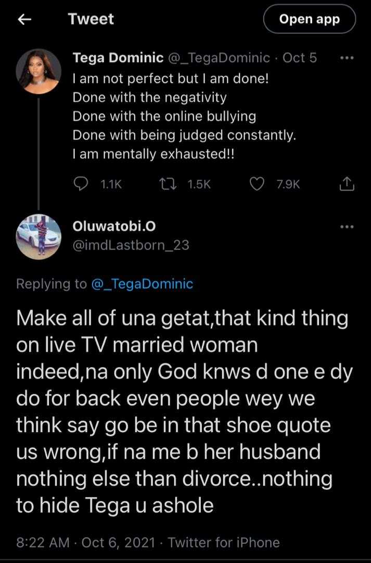Click the Oct 5 tweet timestamp
The height and width of the screenshot is (563, 371).
pyautogui.click(x=299, y=57)
